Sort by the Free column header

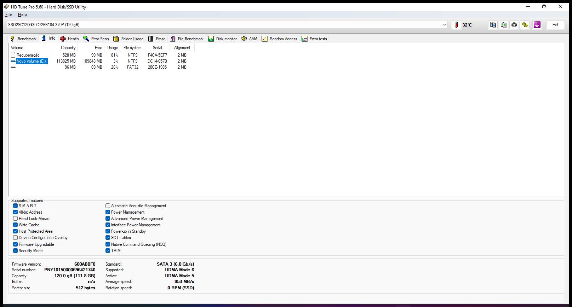pyautogui.click(x=91, y=48)
